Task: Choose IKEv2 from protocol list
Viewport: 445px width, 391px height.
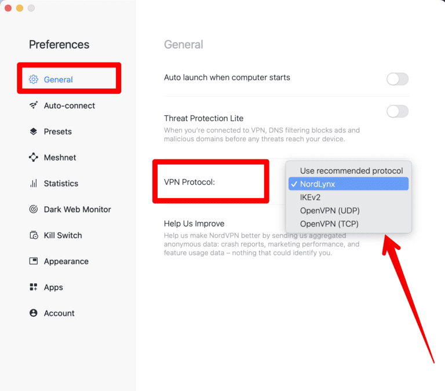Action: point(310,198)
